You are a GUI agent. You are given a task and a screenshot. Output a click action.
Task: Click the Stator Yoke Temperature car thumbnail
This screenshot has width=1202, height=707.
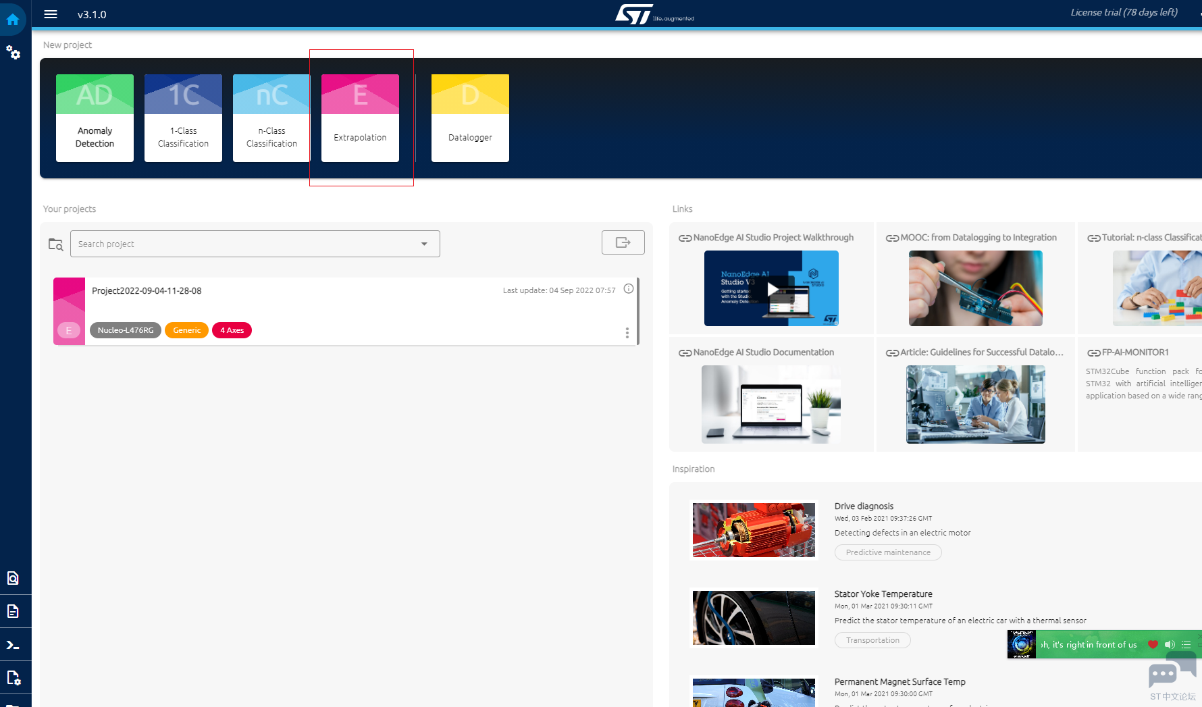[754, 618]
